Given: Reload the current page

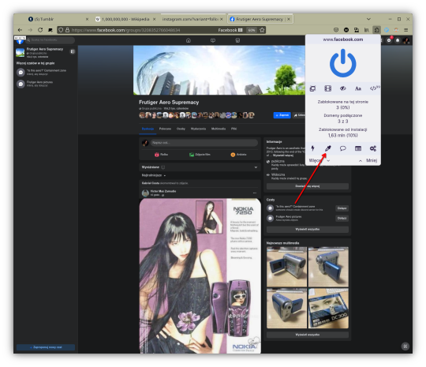Looking at the screenshot, I should pos(40,30).
